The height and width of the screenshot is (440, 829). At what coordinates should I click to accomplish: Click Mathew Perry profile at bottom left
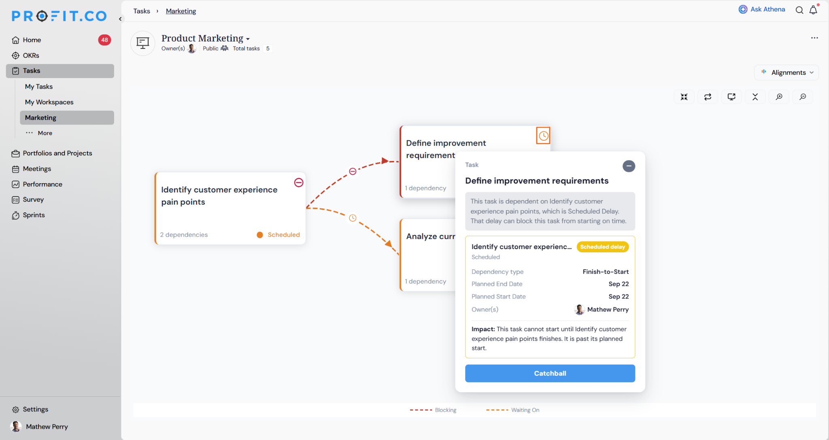(39, 427)
